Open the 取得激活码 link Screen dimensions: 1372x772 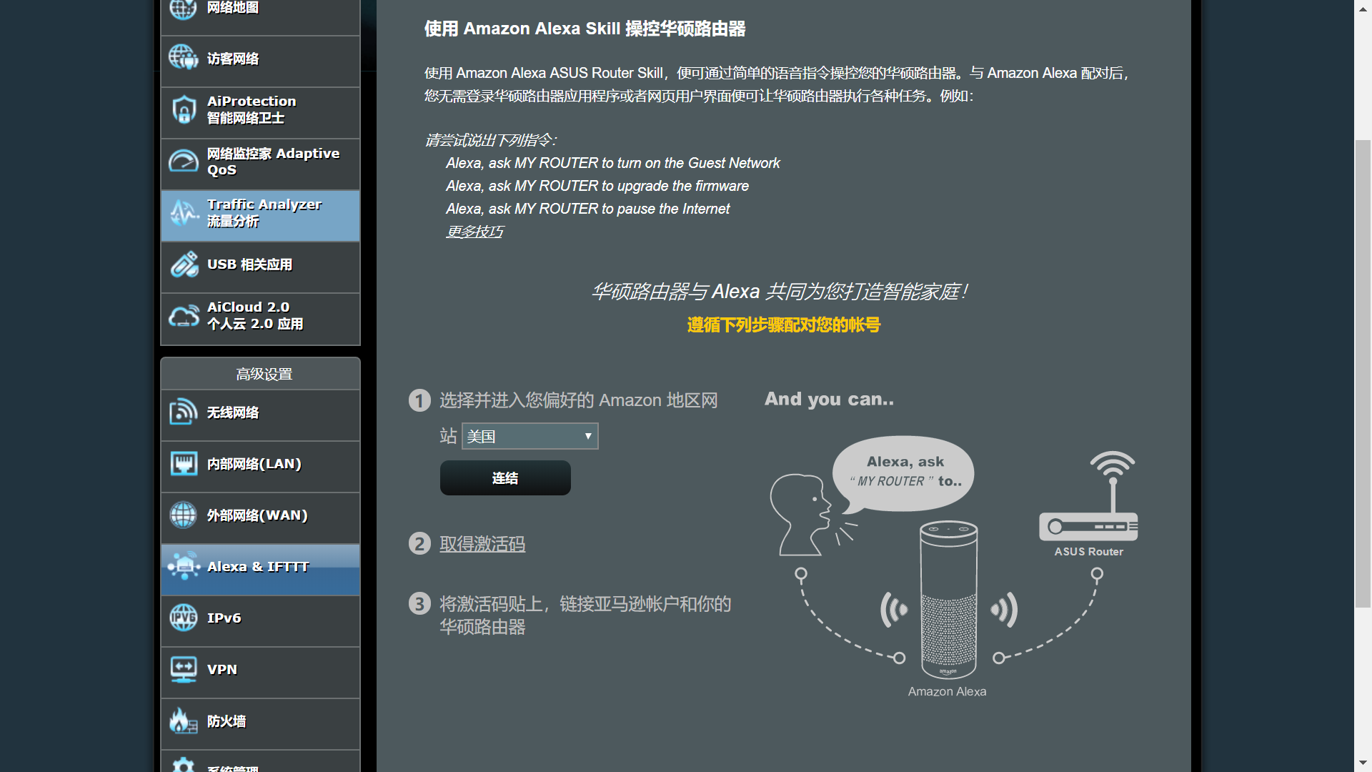coord(482,544)
